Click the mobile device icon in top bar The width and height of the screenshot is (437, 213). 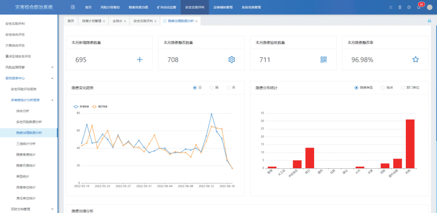tap(400, 8)
